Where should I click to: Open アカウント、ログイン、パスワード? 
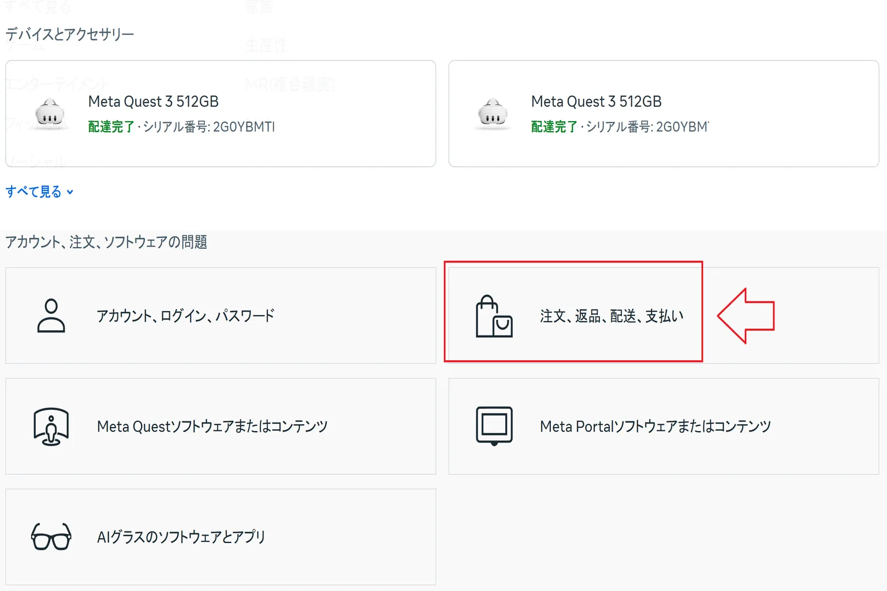tap(221, 316)
